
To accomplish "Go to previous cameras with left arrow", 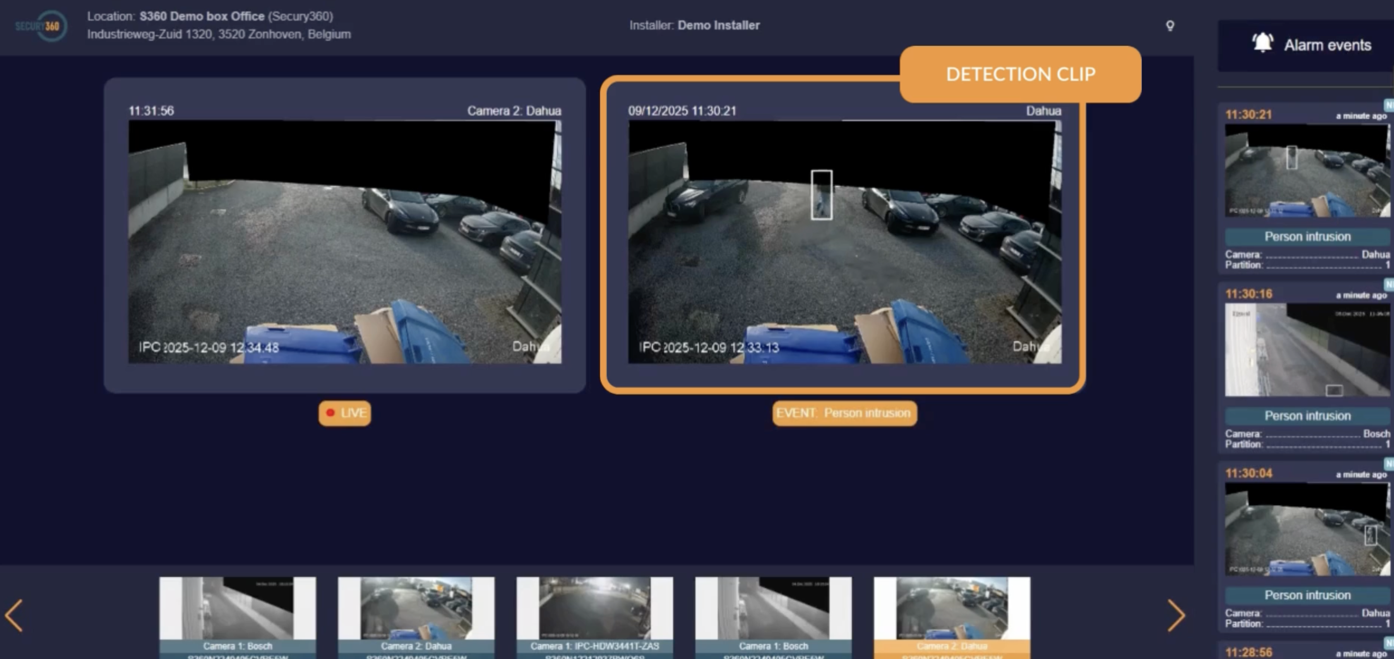I will (x=14, y=615).
